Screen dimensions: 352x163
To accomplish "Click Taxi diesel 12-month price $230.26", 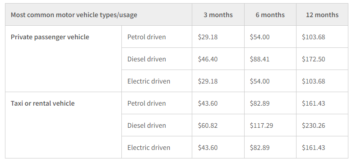I will coord(322,125).
